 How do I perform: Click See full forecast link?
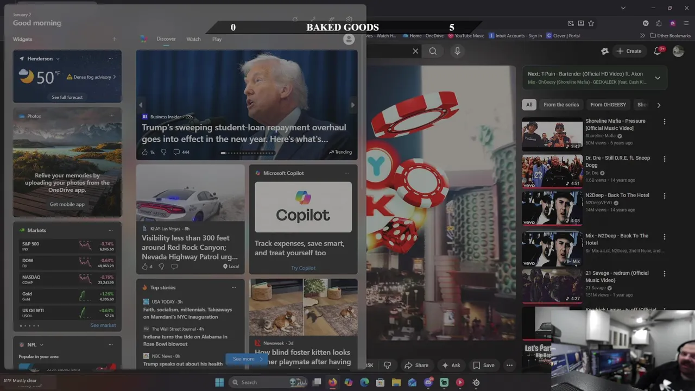[x=67, y=97]
